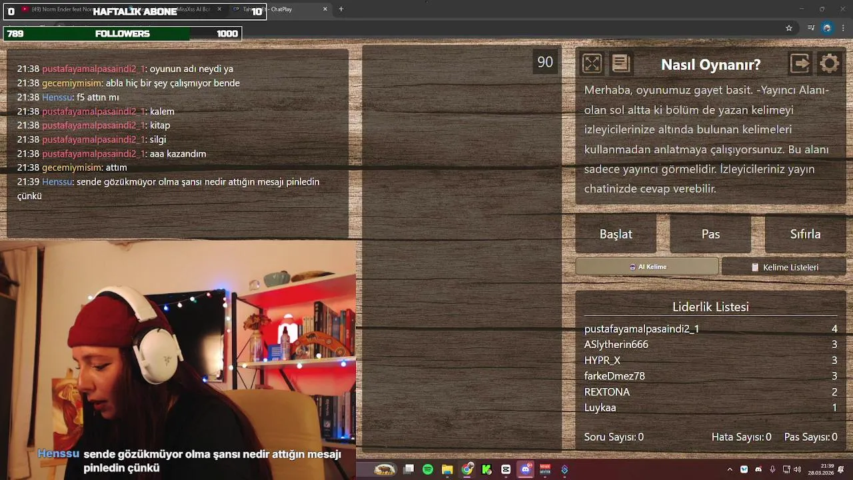The height and width of the screenshot is (480, 853).
Task: Open Discord from the taskbar
Action: tap(526, 469)
